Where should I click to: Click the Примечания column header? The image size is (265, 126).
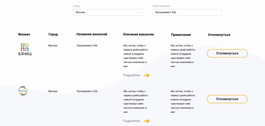(x=181, y=35)
